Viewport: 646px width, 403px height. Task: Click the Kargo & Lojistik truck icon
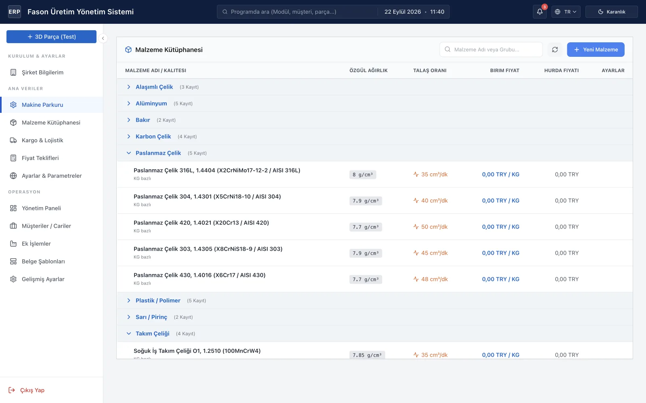13,140
